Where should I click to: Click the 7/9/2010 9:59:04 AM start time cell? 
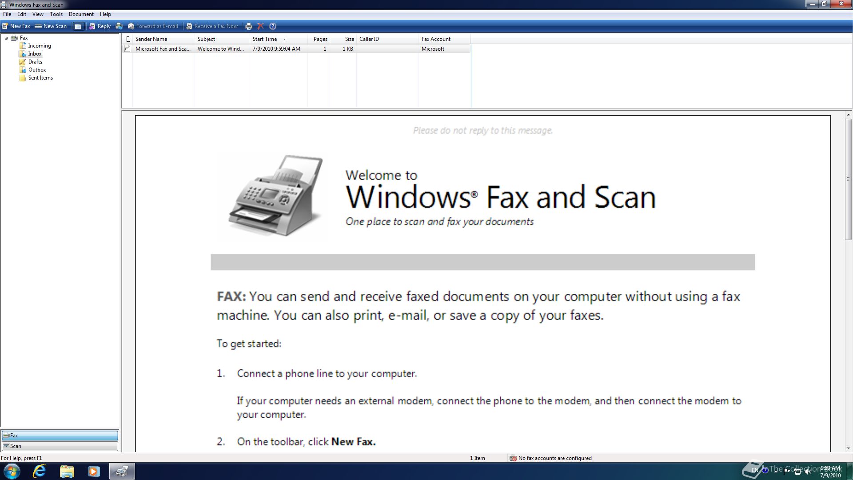276,49
